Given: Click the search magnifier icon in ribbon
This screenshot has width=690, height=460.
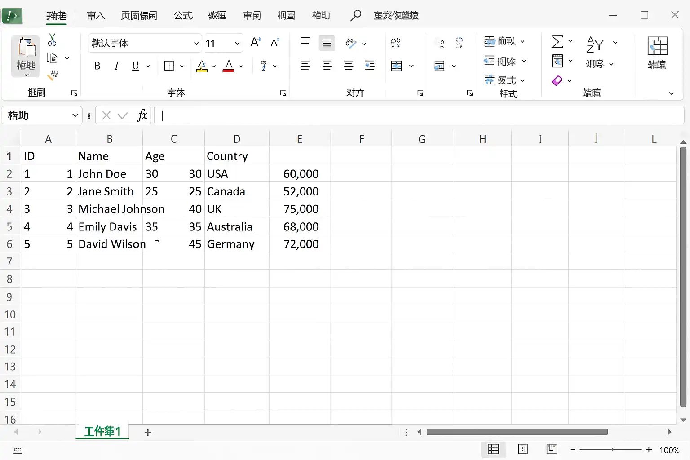Looking at the screenshot, I should click(x=355, y=16).
